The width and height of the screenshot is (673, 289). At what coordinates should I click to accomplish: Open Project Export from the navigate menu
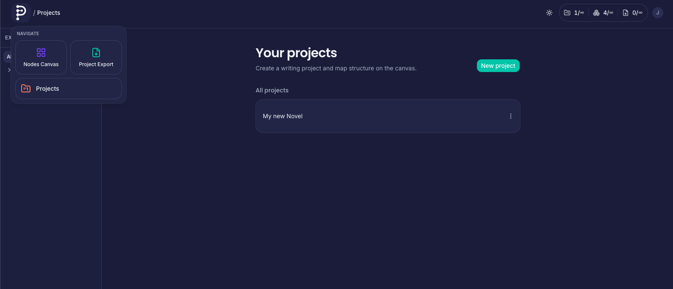point(96,58)
